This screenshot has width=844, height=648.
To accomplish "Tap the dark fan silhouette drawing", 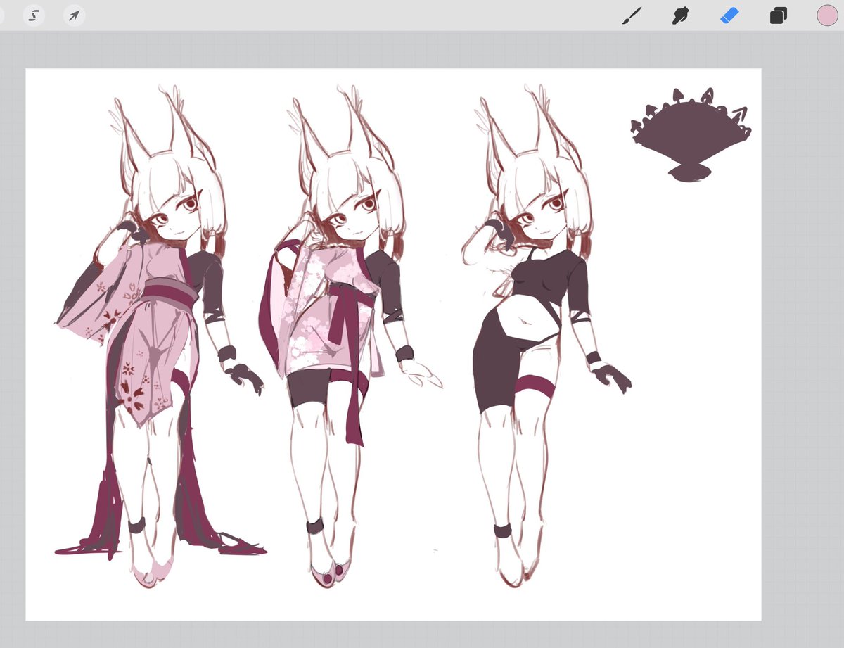I will (691, 134).
